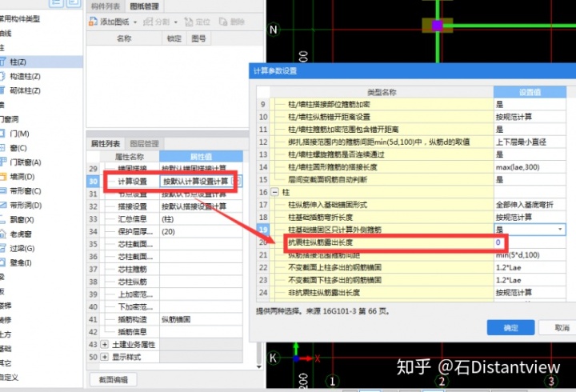This screenshot has width=576, height=392.
Task: Click the 汇总信息 property row 33
Action: pos(165,219)
